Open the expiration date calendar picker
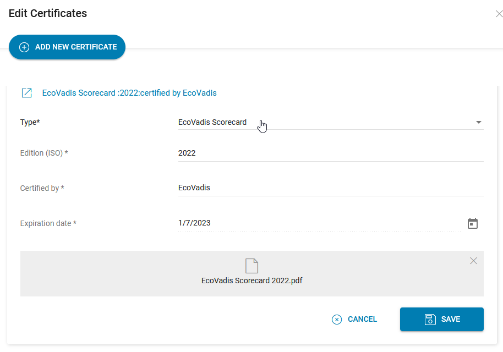The height and width of the screenshot is (352, 503). [x=472, y=223]
